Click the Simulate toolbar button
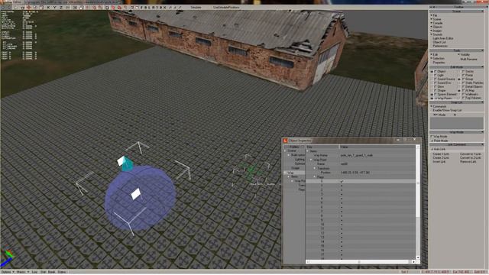 pyautogui.click(x=196, y=7)
